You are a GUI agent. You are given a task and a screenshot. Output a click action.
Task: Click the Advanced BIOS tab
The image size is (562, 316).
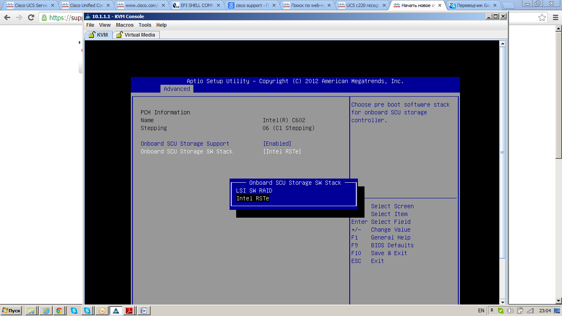[176, 89]
